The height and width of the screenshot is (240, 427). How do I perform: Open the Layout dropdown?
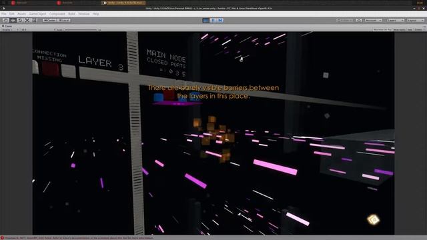tap(416, 21)
